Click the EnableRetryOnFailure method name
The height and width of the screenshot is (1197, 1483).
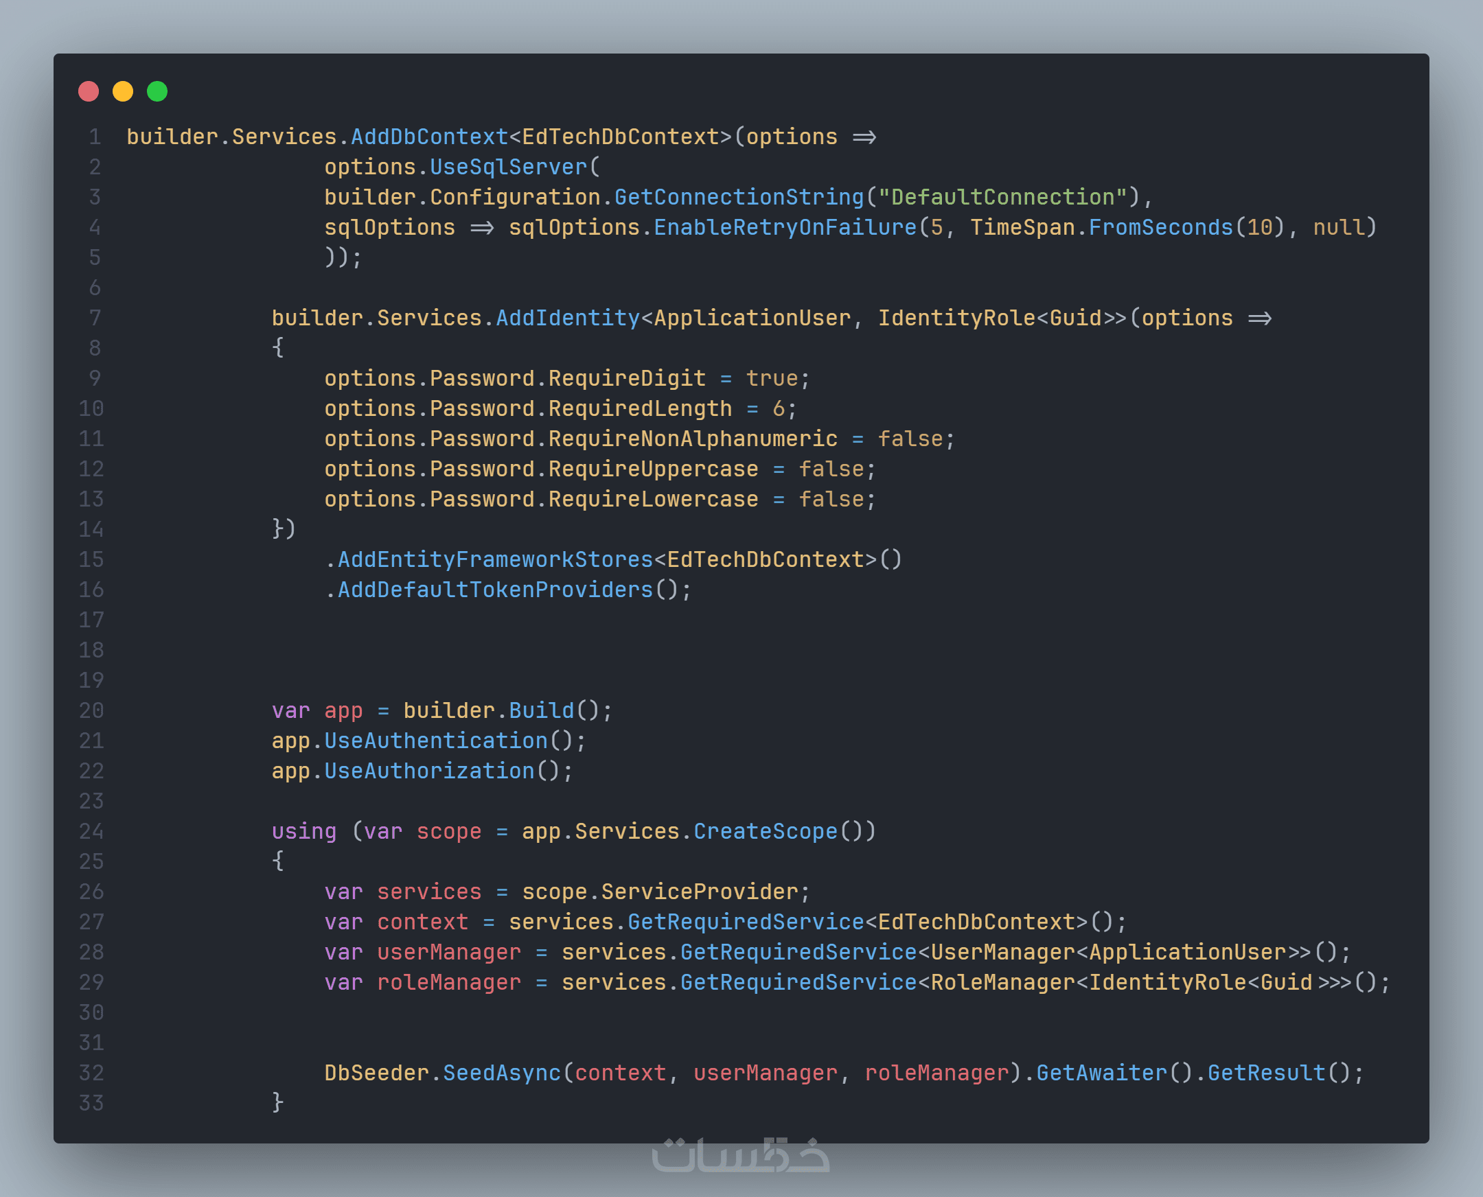(x=785, y=228)
